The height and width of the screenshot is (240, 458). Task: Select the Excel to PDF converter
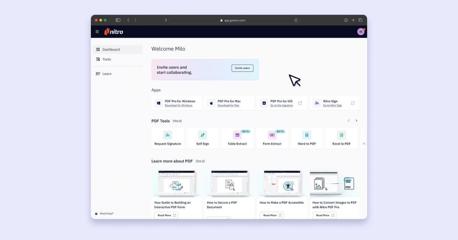342,138
